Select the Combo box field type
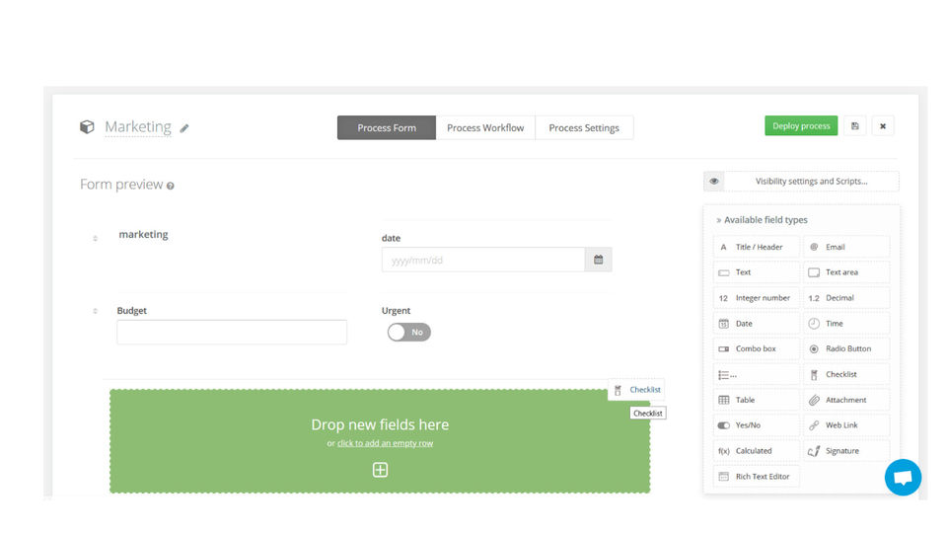 [757, 348]
